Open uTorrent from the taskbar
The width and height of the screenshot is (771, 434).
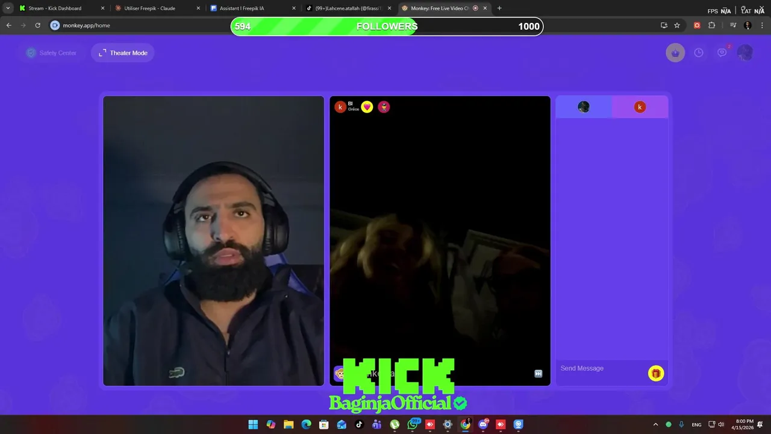pos(395,424)
